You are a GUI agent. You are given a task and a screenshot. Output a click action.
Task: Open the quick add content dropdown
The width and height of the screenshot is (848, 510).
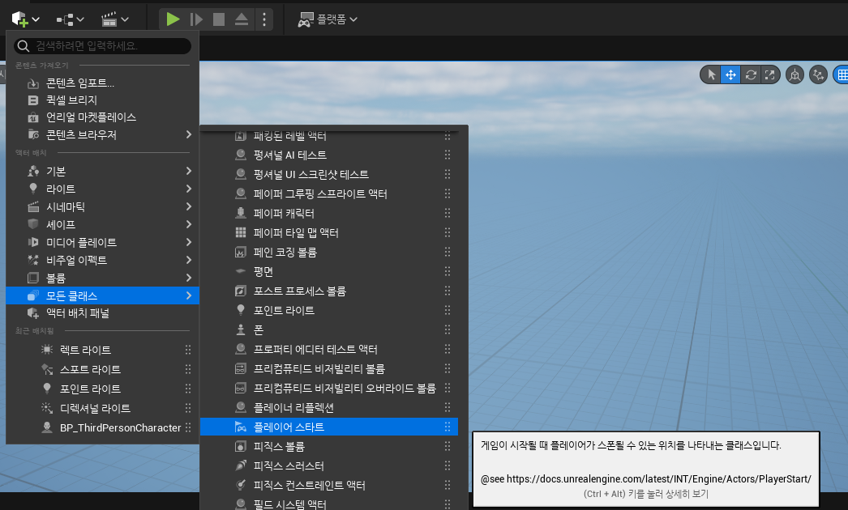point(25,19)
